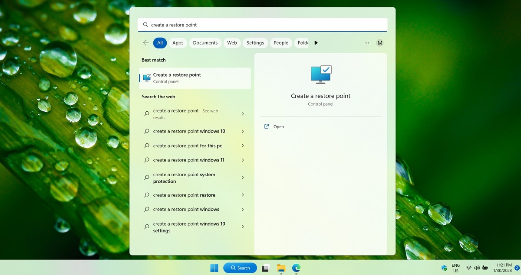Viewport: 521px width, 275px height.
Task: Select the Settings search filter
Action: pyautogui.click(x=255, y=42)
